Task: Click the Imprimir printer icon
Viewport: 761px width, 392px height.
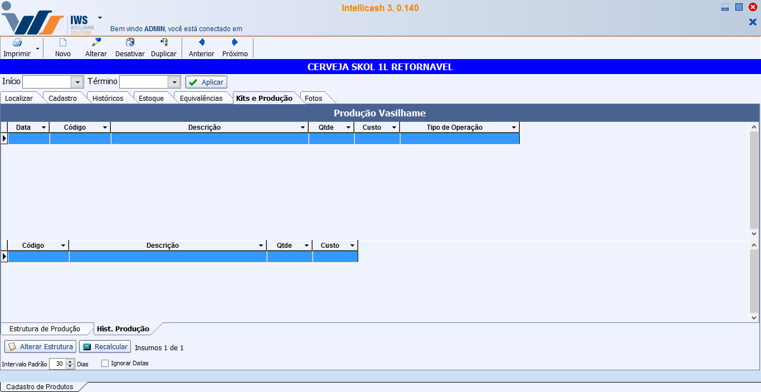Action: pyautogui.click(x=17, y=43)
